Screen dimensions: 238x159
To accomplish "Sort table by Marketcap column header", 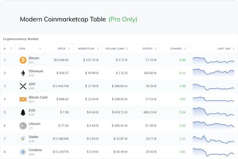I will click(x=87, y=49).
